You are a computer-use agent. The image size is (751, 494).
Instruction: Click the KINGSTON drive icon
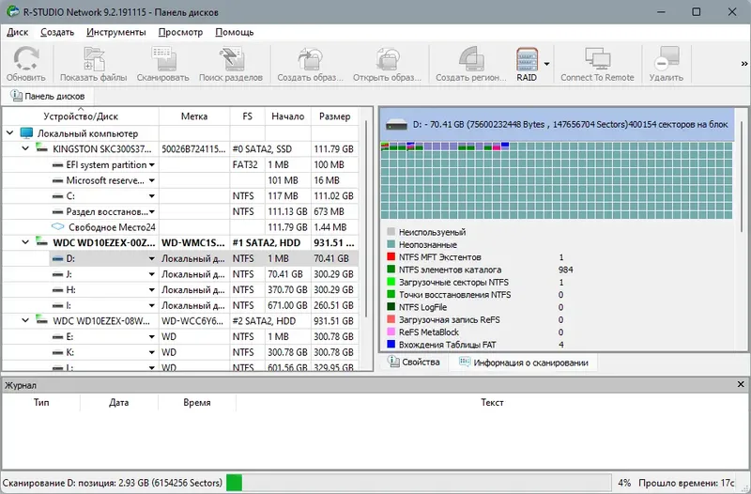tap(41, 148)
